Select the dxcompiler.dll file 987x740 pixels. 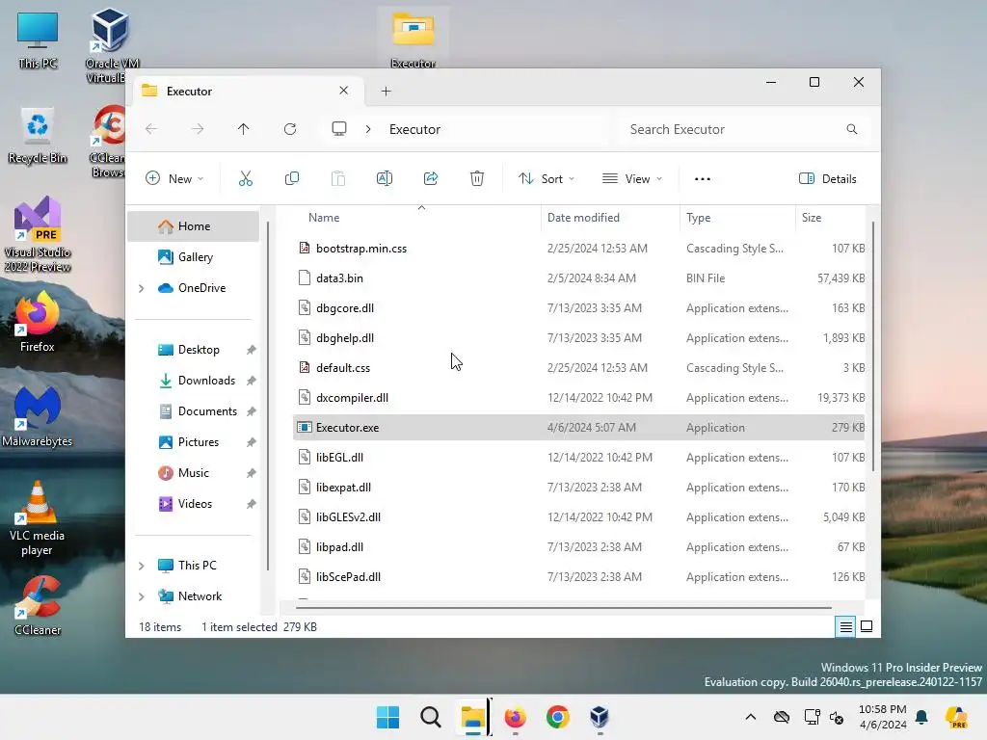click(579, 398)
